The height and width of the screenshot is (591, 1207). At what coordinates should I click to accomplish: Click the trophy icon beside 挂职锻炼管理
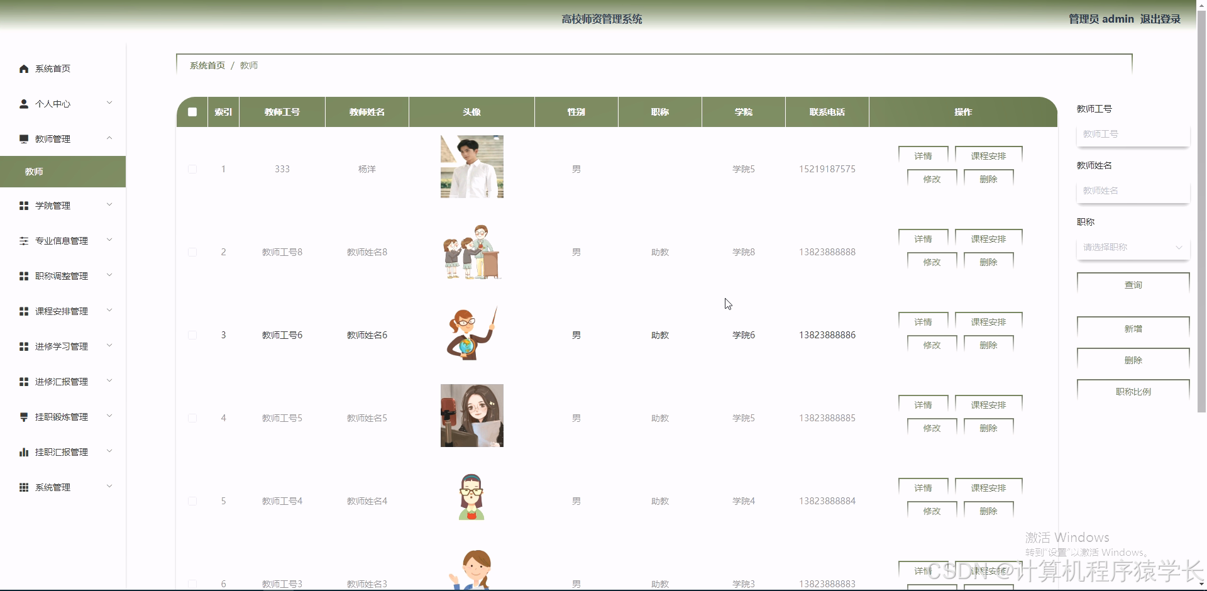tap(24, 417)
